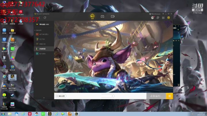The height and width of the screenshot is (116, 207).
Task: Switch to League of Legends taskbar icon
Action: click(76, 114)
